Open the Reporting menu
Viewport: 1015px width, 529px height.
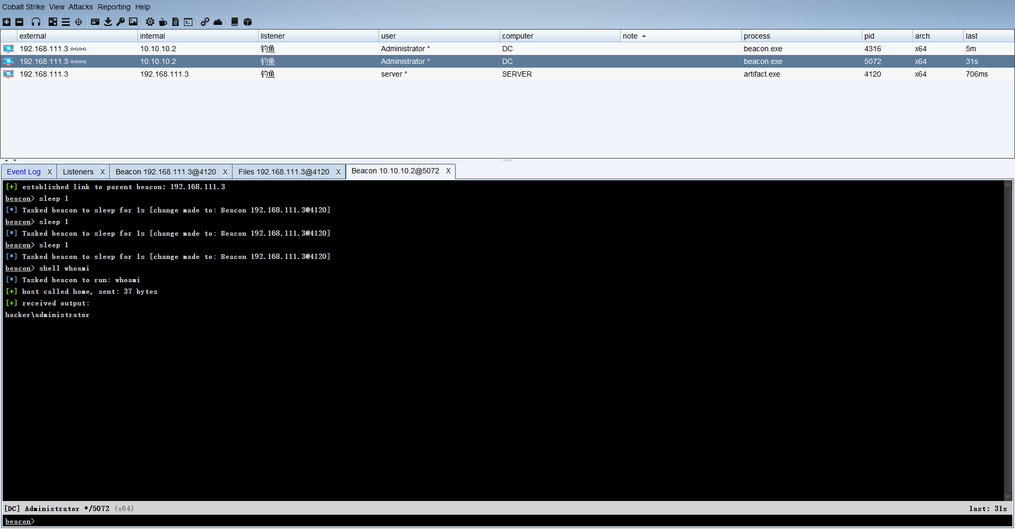[114, 7]
